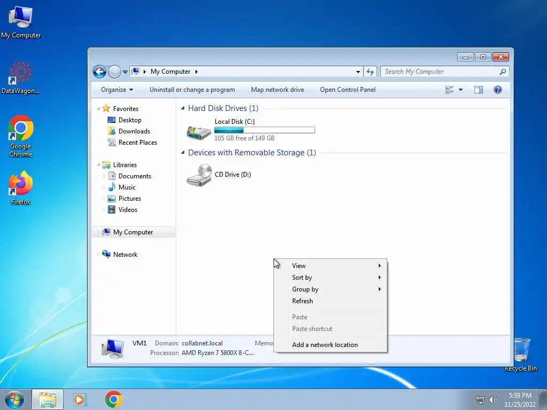
Task: Open the Sort by submenu
Action: [x=330, y=278]
